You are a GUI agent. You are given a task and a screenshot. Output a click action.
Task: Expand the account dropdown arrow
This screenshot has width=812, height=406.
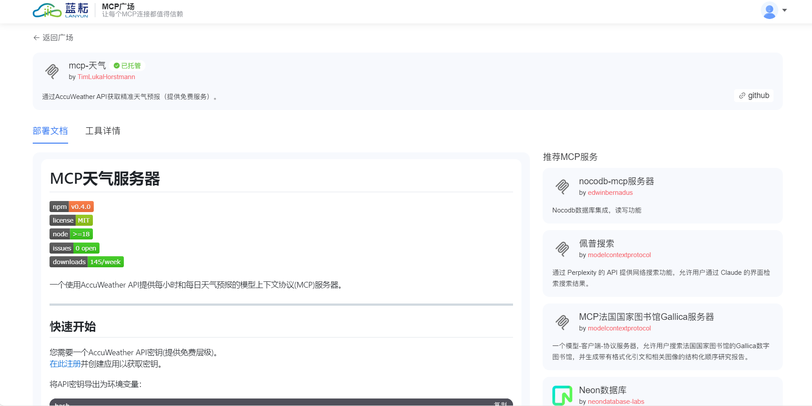coord(785,10)
